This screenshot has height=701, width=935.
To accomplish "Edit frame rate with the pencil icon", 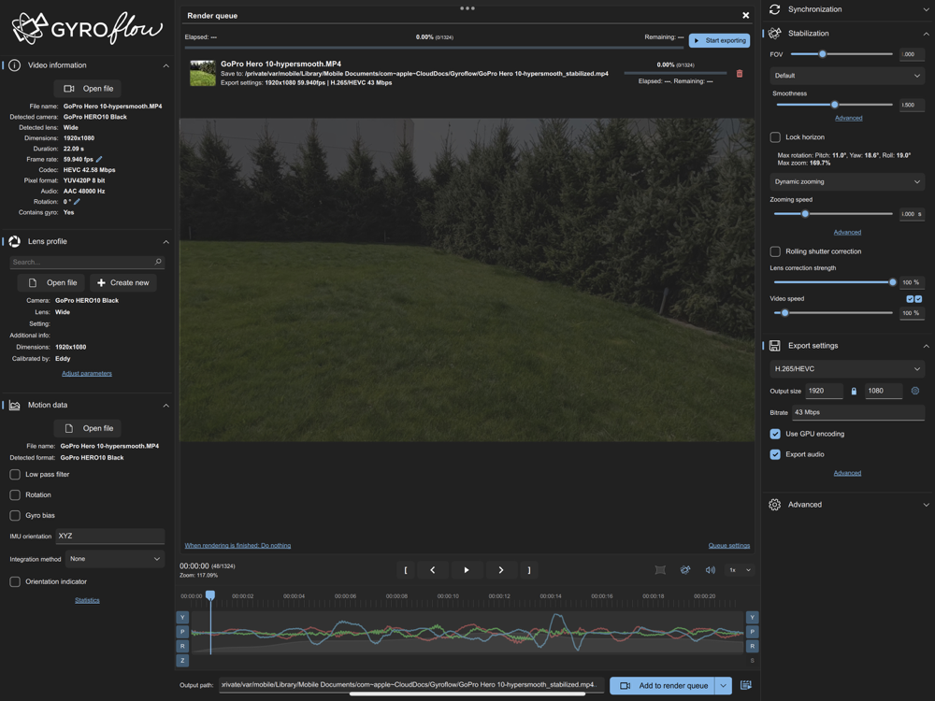I will click(x=99, y=159).
